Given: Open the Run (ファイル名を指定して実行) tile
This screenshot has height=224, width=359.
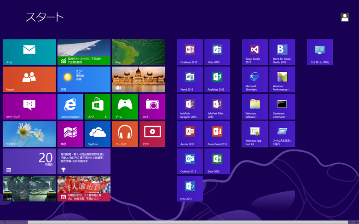Looking at the screenshot, I should coord(282,134).
